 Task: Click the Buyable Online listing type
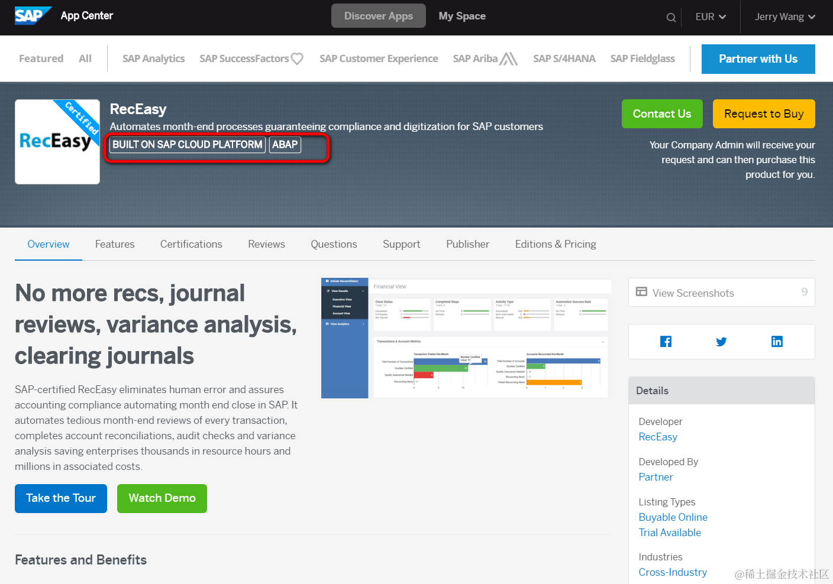673,517
